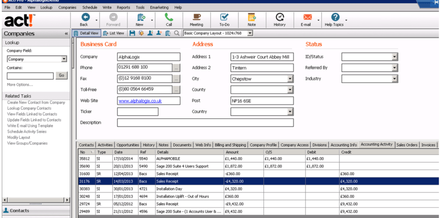Expand the Industry dropdown
The height and width of the screenshot is (218, 441).
(395, 79)
